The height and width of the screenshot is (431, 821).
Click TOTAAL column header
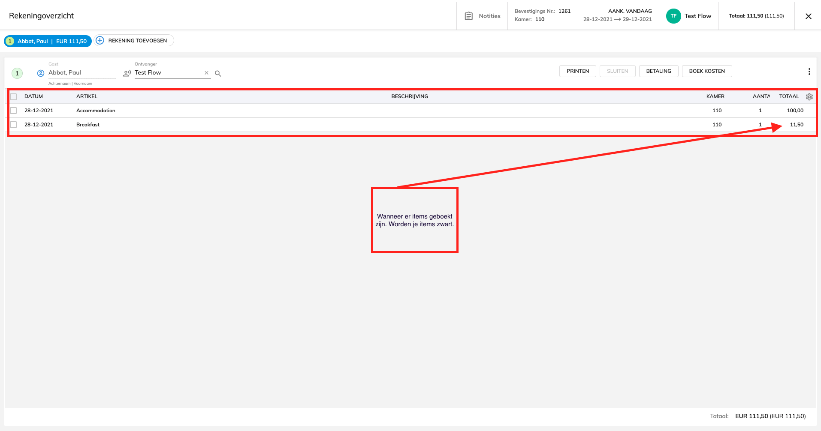pyautogui.click(x=789, y=96)
